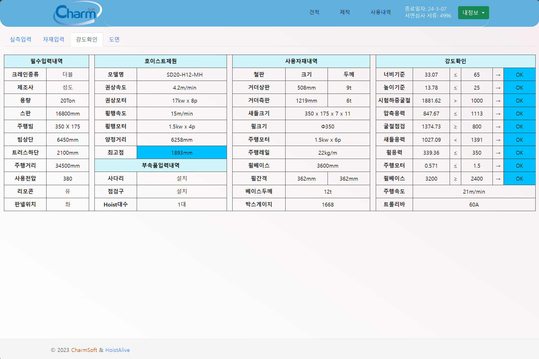Viewport: 539px width, 359px height.
Task: Click the CharmSoft footer link
Action: pos(84,350)
